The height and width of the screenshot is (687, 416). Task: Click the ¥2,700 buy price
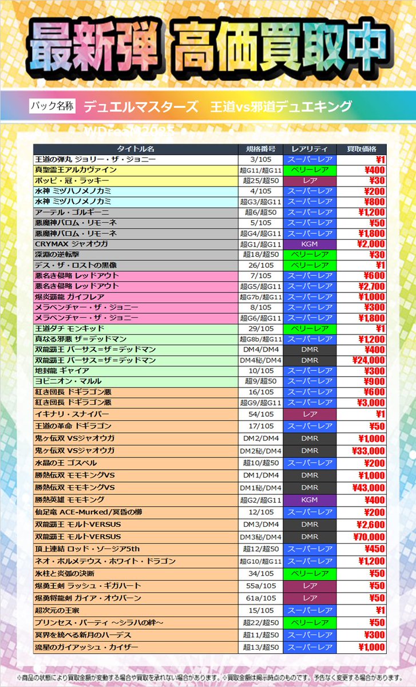[371, 286]
